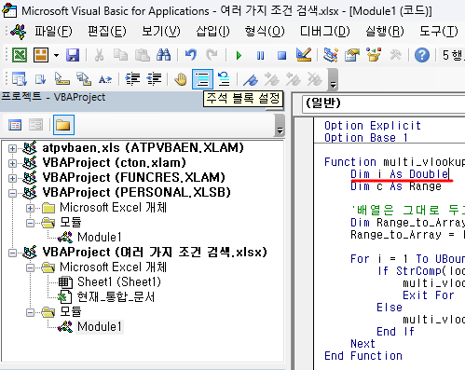The image size is (465, 370).
Task: Undo the last action
Action: [191, 55]
